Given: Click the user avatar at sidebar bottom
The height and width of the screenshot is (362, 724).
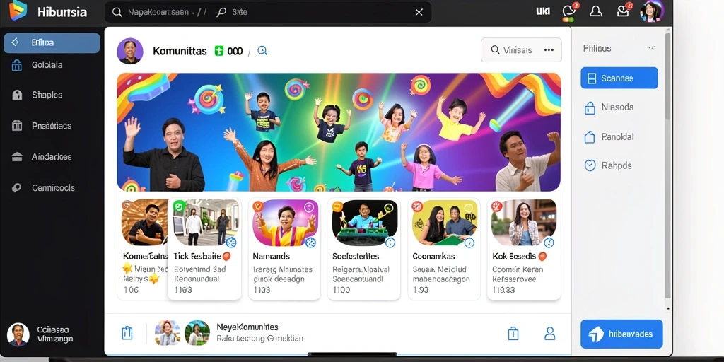Looking at the screenshot, I should (18, 334).
